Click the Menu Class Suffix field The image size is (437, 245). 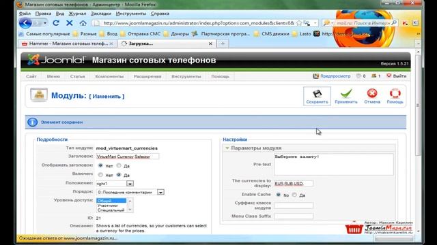tap(294, 216)
